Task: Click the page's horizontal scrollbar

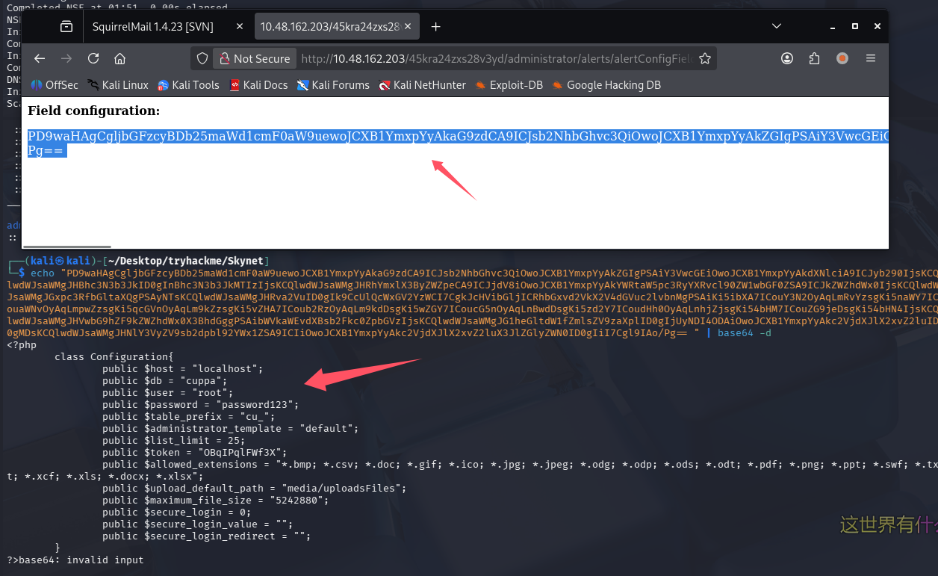Action: pyautogui.click(x=67, y=246)
